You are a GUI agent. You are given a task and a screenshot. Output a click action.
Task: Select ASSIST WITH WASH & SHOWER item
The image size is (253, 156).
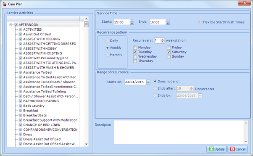pyautogui.click(x=48, y=68)
